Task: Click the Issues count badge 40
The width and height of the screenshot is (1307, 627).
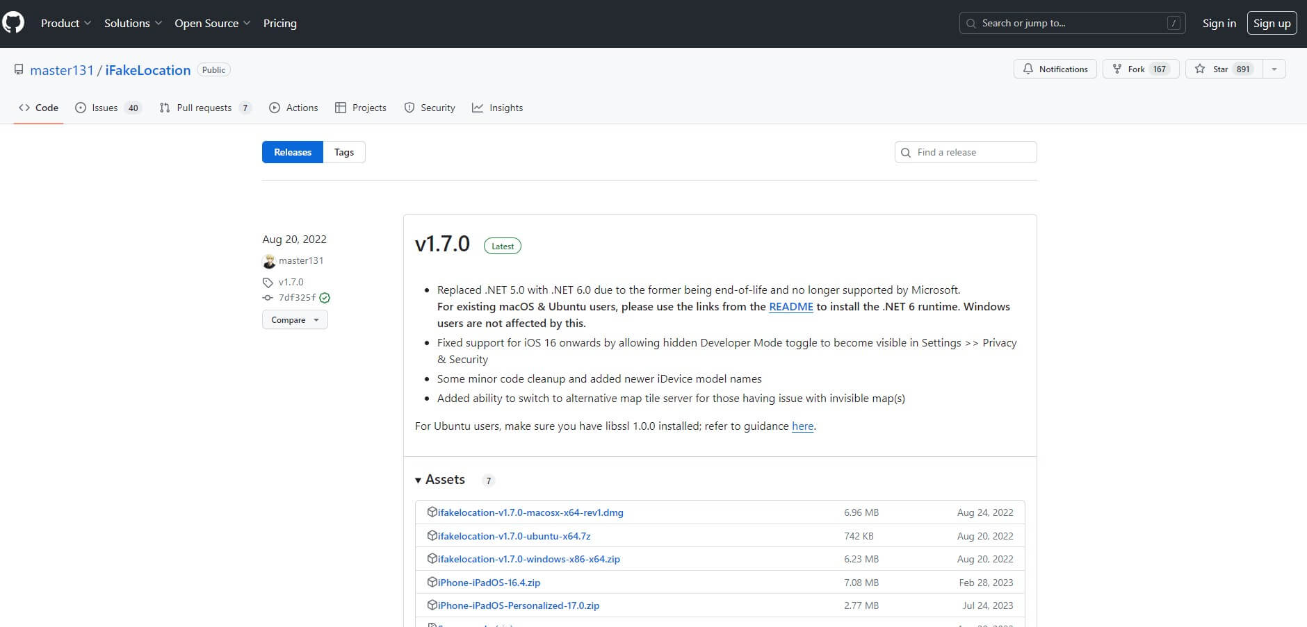Action: [x=133, y=108]
